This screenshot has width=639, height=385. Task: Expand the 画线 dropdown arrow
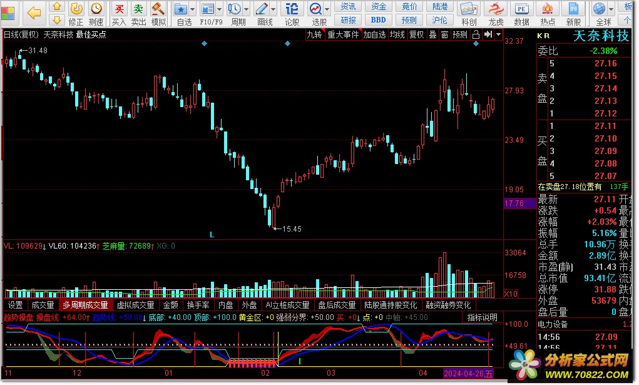coord(273,9)
